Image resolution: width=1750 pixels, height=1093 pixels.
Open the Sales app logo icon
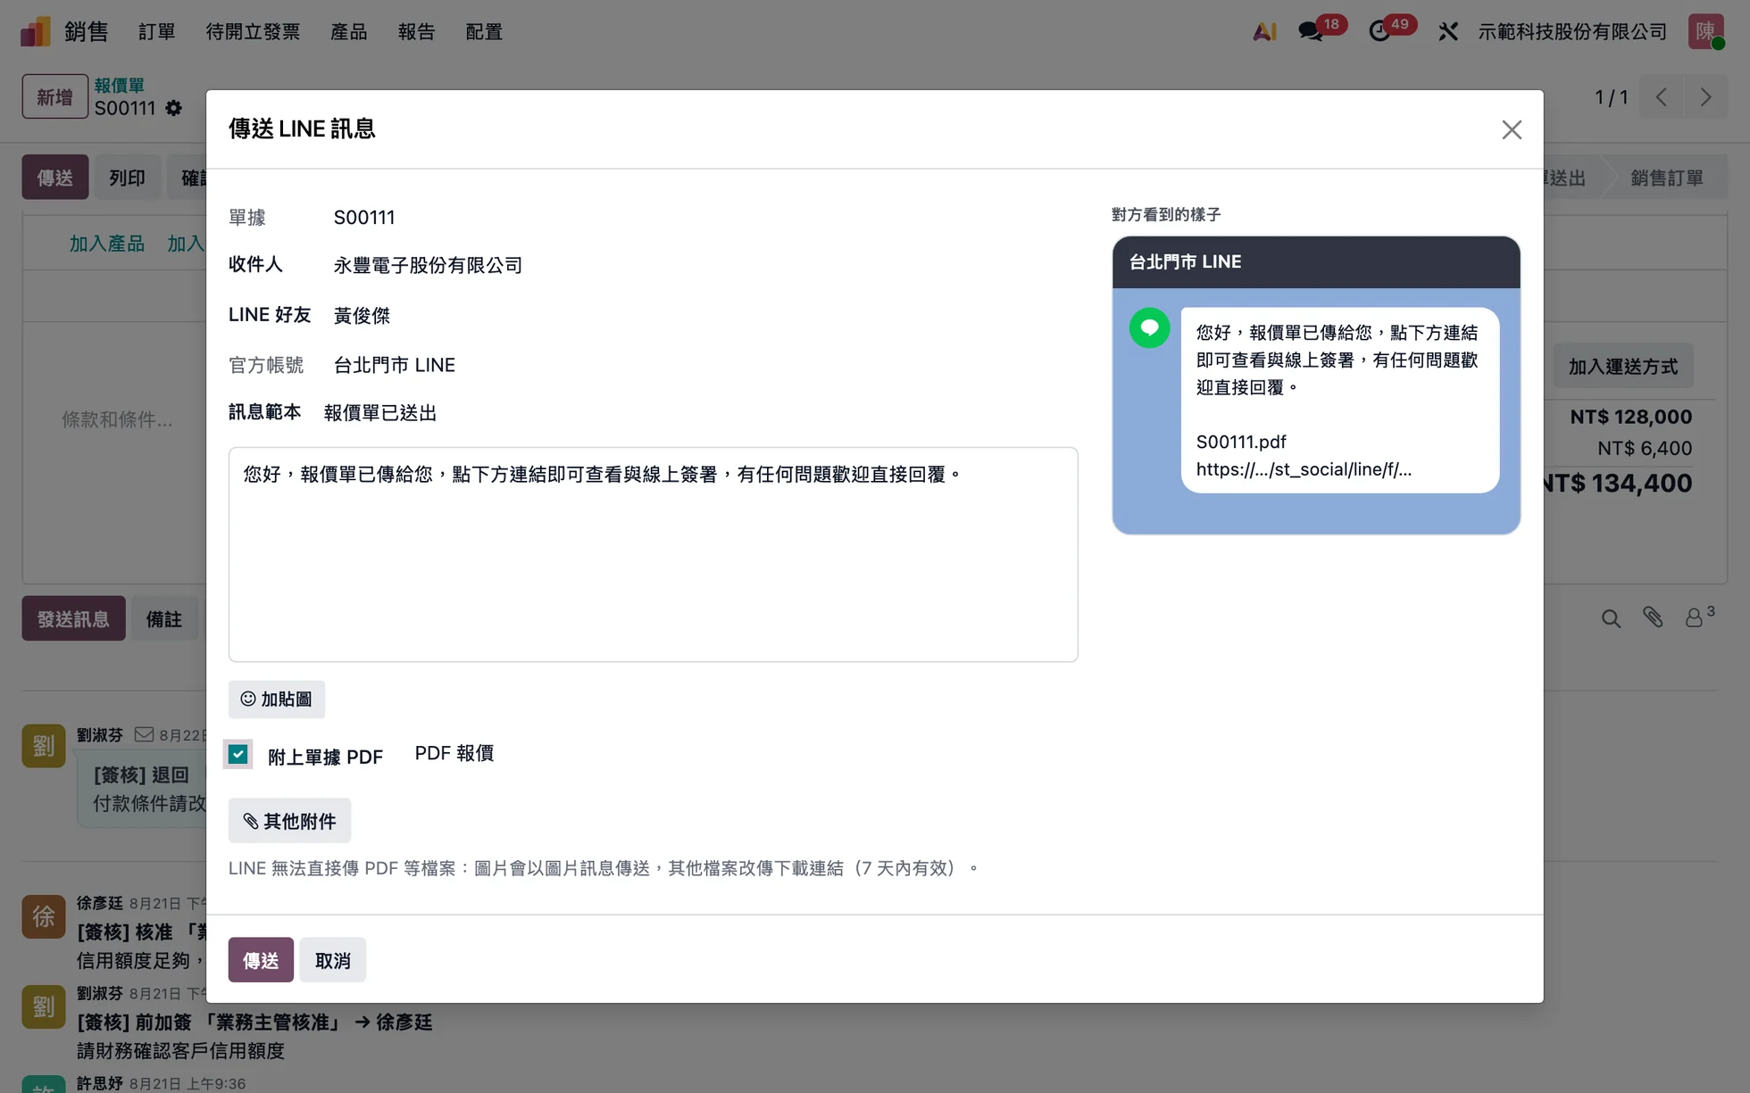coord(35,31)
